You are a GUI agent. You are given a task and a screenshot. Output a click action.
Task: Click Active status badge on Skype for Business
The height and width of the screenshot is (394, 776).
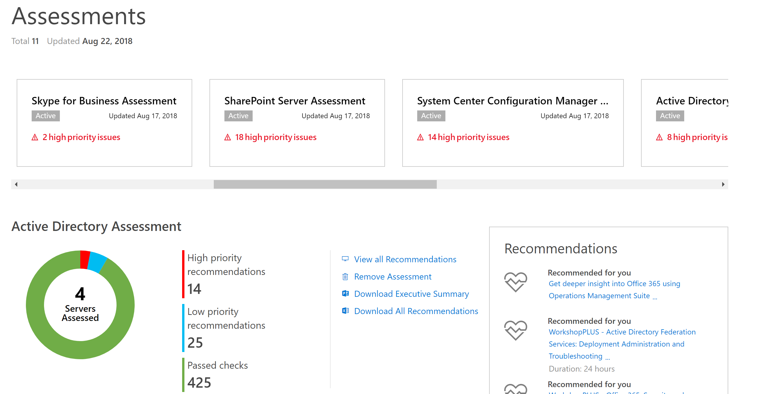(x=45, y=116)
